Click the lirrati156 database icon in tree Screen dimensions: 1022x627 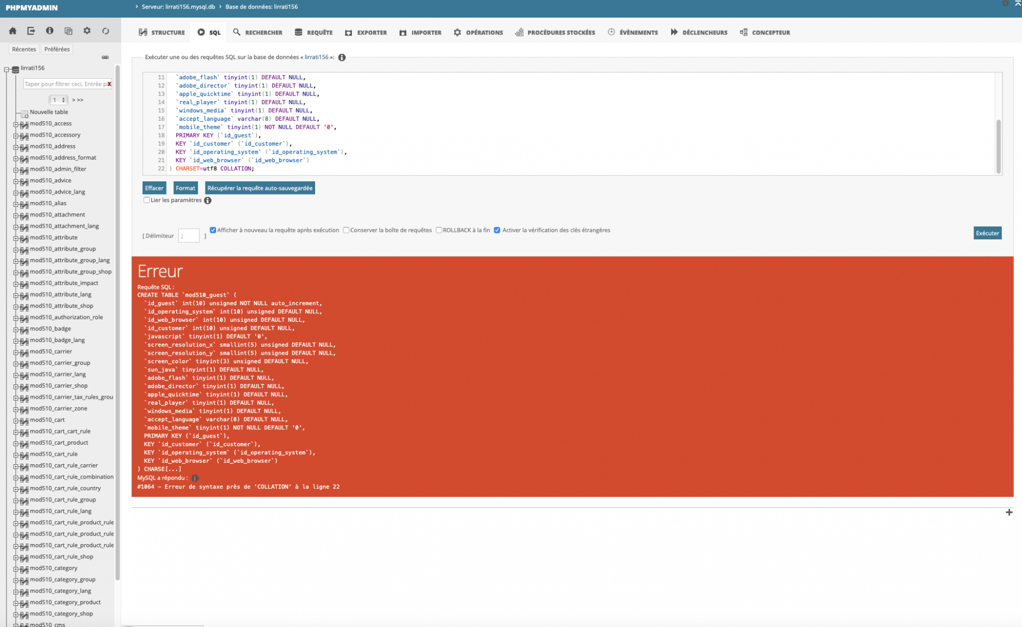coord(15,69)
